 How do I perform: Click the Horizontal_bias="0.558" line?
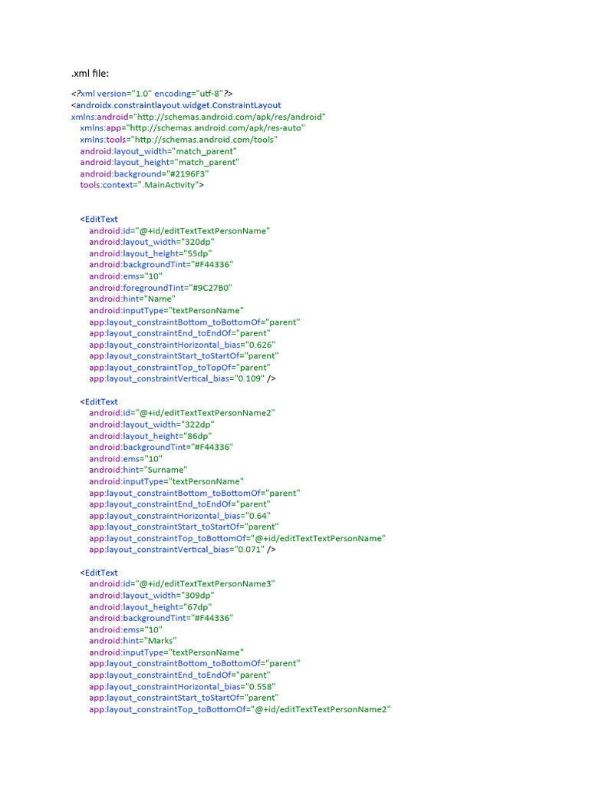tap(183, 687)
